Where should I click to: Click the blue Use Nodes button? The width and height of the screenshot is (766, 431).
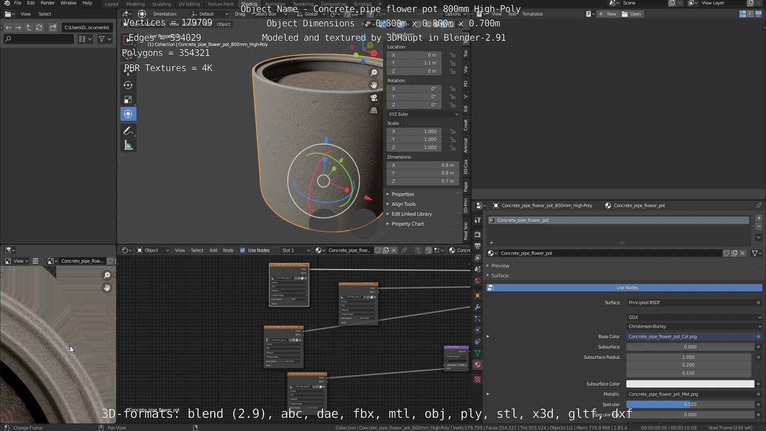[624, 288]
